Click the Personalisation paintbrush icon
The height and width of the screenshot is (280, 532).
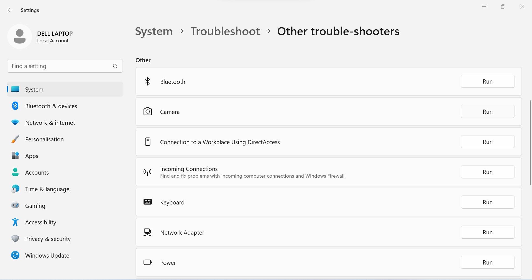click(x=15, y=139)
